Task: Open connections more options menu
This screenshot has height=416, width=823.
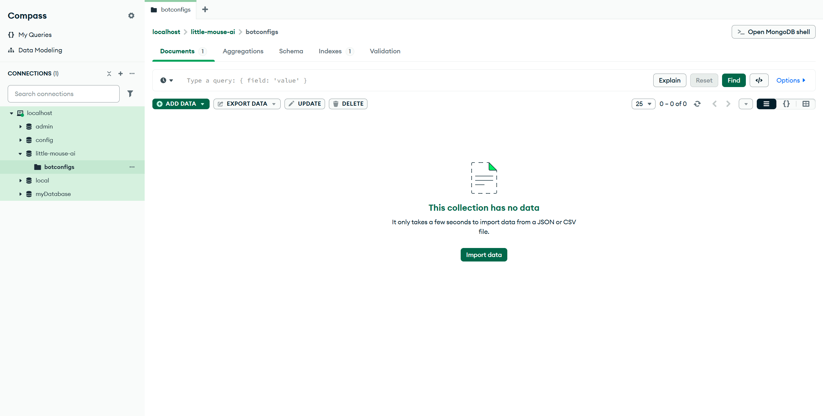Action: (132, 74)
